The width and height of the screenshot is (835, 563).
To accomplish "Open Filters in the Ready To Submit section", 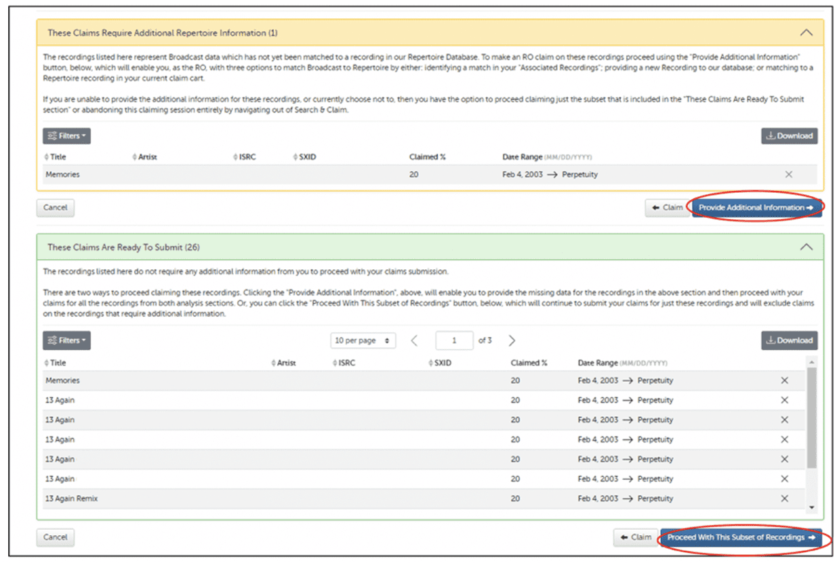I will 66,340.
